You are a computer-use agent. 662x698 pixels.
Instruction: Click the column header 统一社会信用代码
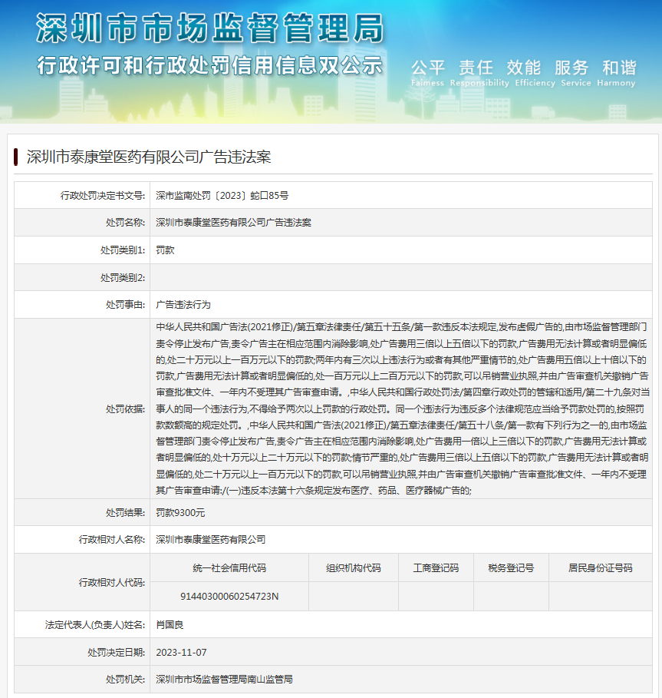point(229,568)
